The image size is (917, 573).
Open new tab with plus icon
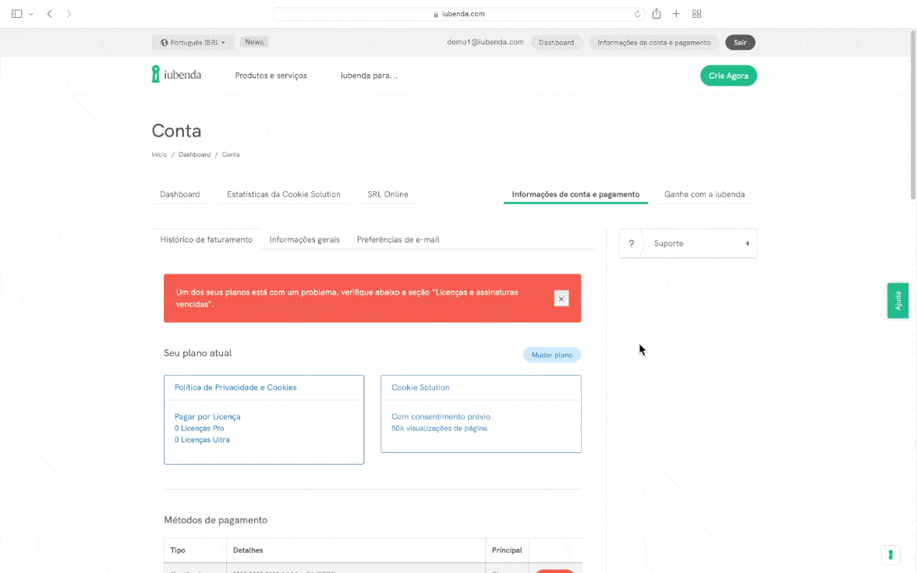(x=676, y=14)
